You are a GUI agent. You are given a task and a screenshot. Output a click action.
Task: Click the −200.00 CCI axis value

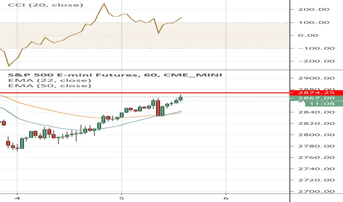(316, 61)
